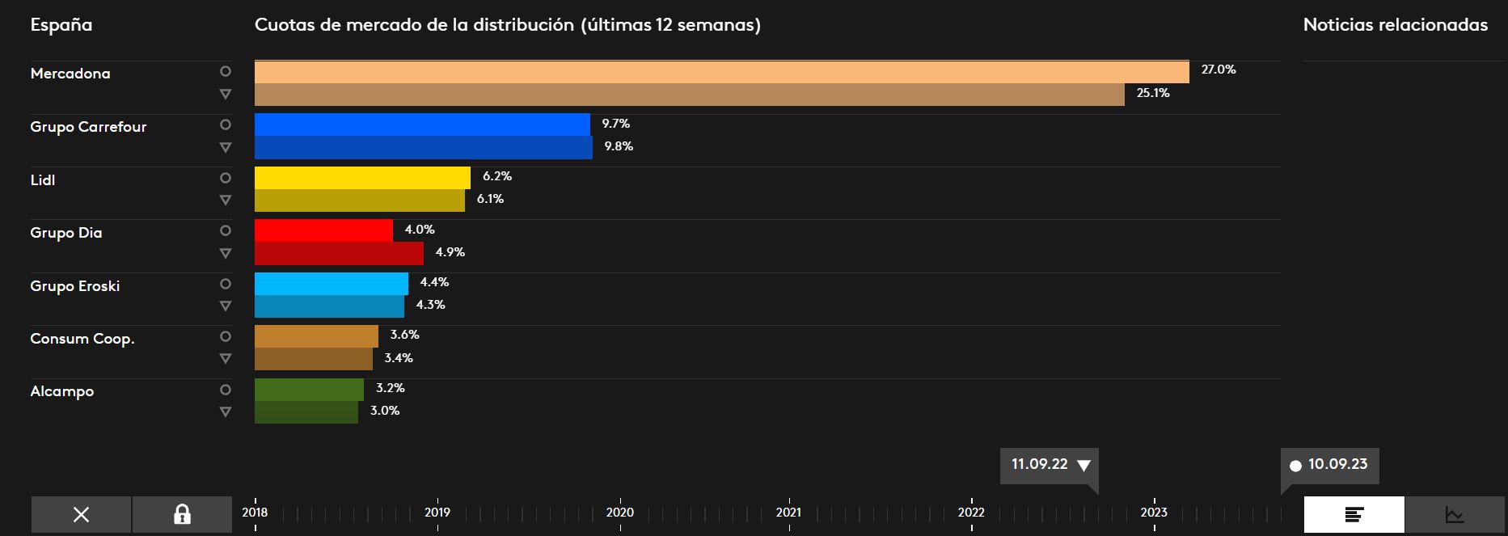Click the X close icon at bottom left
The height and width of the screenshot is (536, 1508).
pos(81,514)
